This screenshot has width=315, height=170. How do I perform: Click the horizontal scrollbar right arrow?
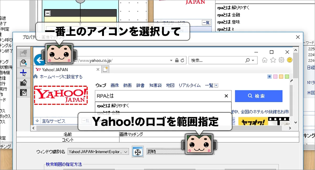click(x=290, y=128)
